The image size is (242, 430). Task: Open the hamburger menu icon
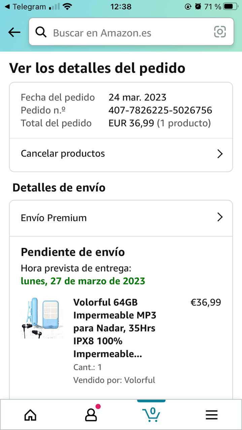[212, 415]
